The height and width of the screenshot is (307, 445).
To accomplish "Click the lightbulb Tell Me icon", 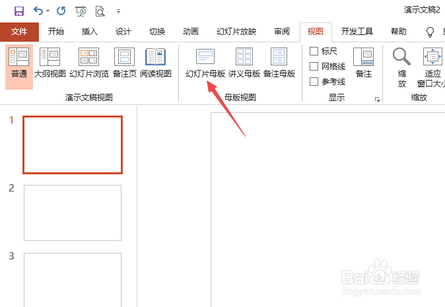I will tap(430, 32).
